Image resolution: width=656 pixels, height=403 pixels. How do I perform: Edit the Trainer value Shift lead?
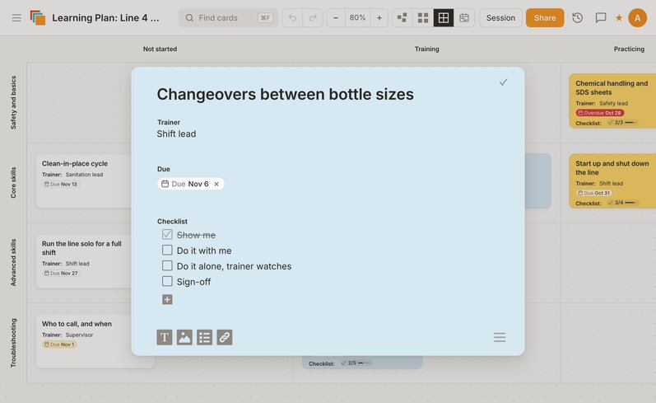(x=176, y=134)
